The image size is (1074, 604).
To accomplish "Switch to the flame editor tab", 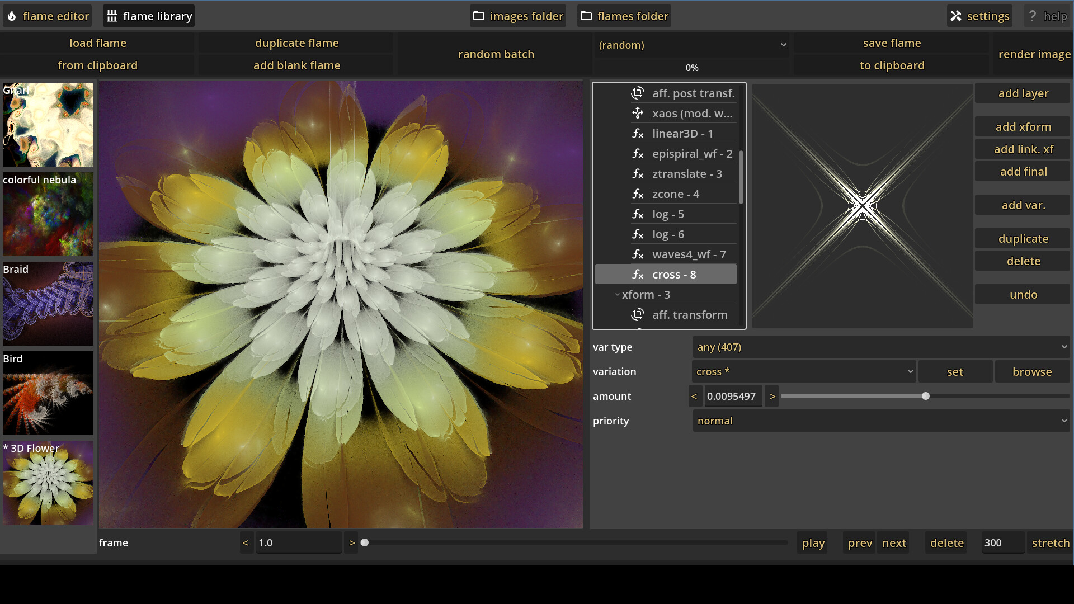I will pos(47,16).
